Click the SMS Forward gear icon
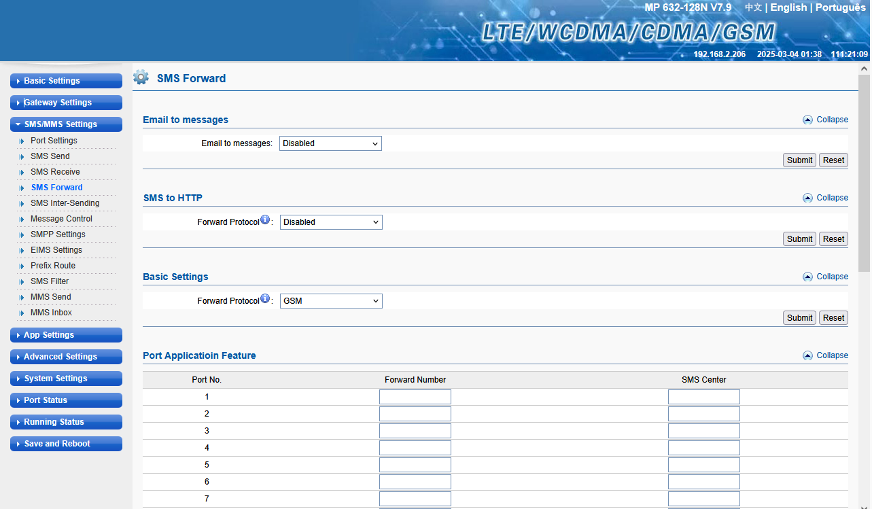The image size is (872, 509). [141, 77]
